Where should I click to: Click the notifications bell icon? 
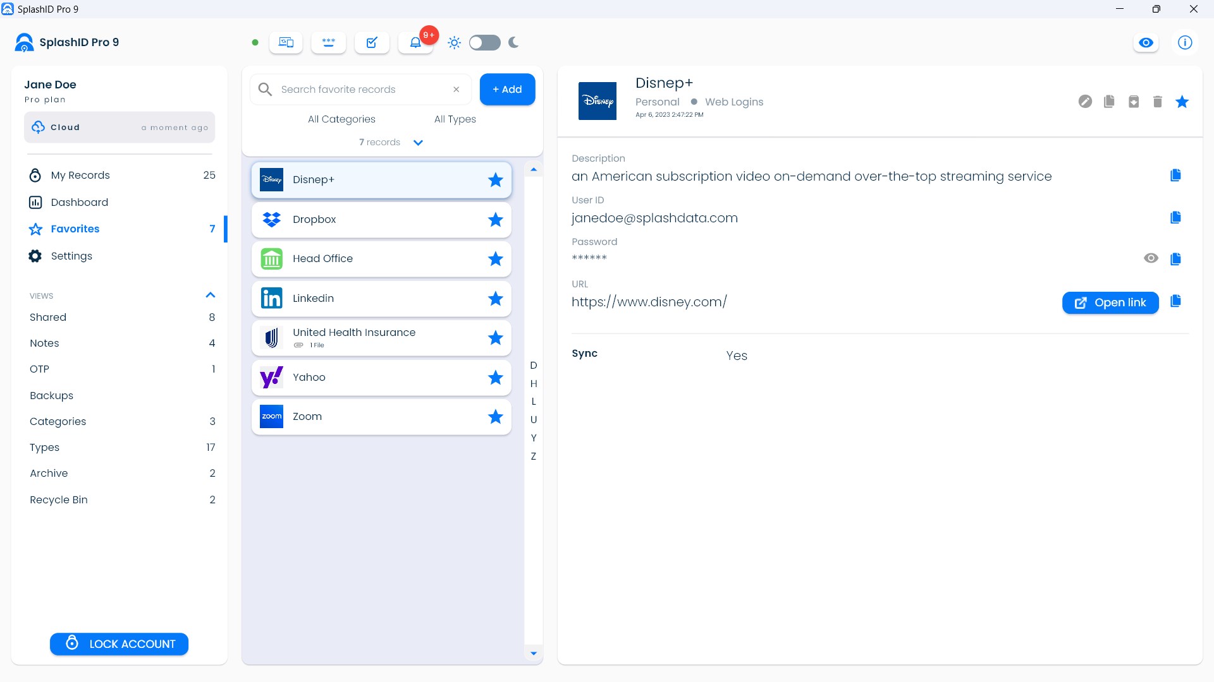(415, 43)
